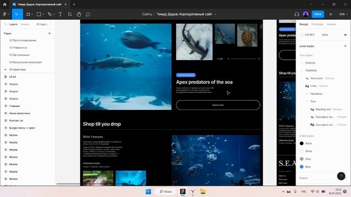Open Figma app from taskbar

click(x=183, y=192)
